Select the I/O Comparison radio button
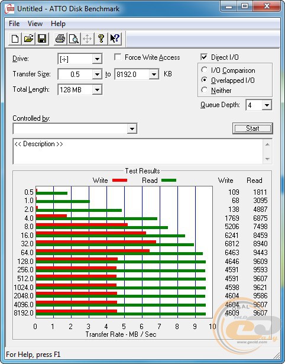Image resolution: width=285 pixels, height=364 pixels. tap(205, 70)
